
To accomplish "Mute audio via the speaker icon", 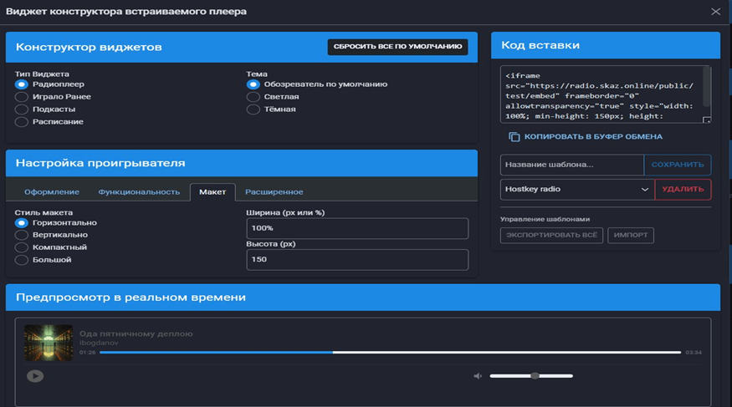I will pyautogui.click(x=478, y=376).
